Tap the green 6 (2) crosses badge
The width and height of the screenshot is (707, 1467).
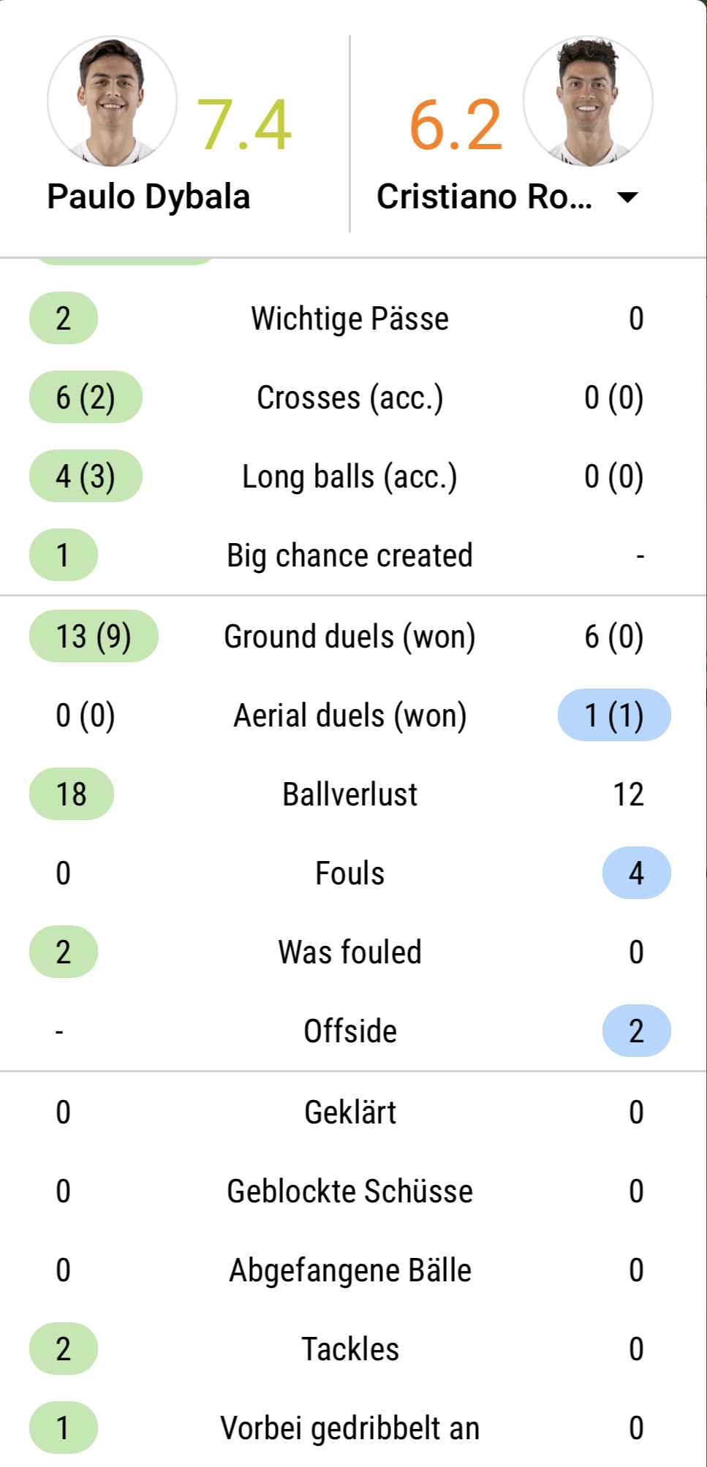tap(86, 397)
